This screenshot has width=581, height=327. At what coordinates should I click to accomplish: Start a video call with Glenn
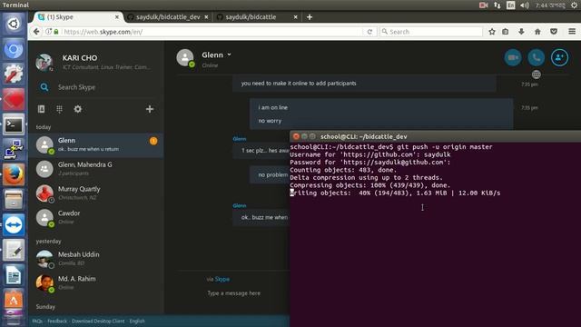(513, 57)
